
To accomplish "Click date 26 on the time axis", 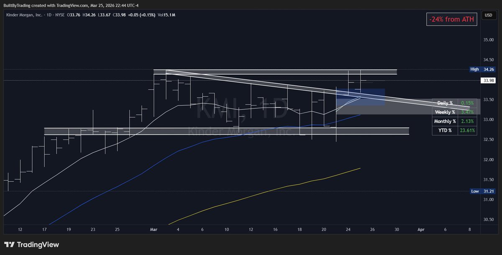I will pos(372,229).
